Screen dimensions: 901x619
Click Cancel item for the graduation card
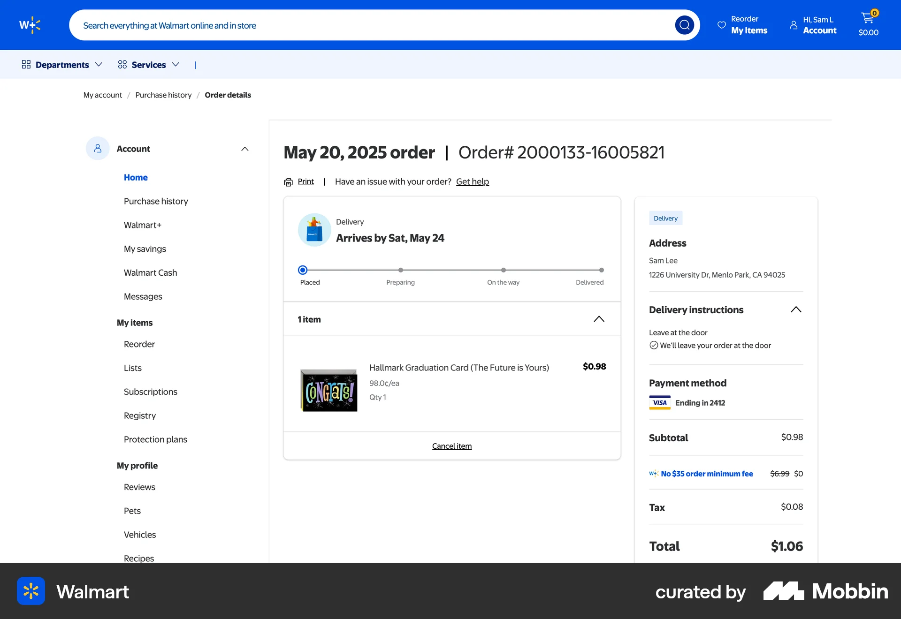451,446
